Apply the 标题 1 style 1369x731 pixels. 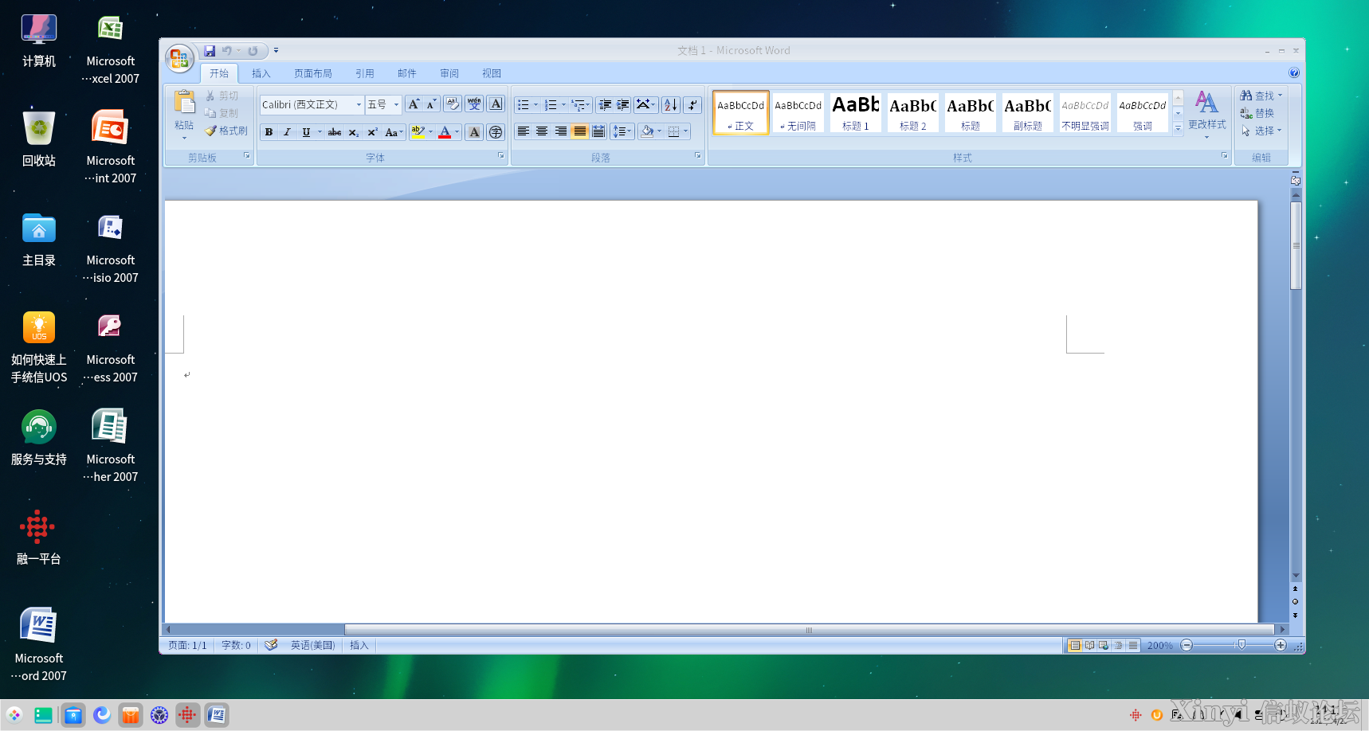point(855,112)
